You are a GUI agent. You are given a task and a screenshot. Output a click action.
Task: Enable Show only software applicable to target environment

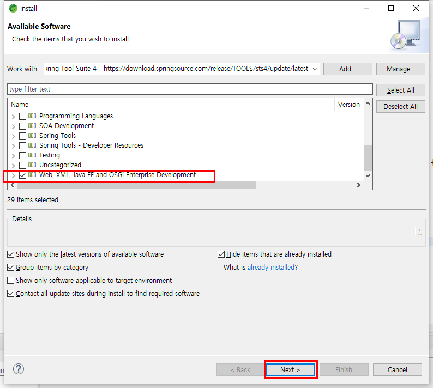tap(11, 281)
